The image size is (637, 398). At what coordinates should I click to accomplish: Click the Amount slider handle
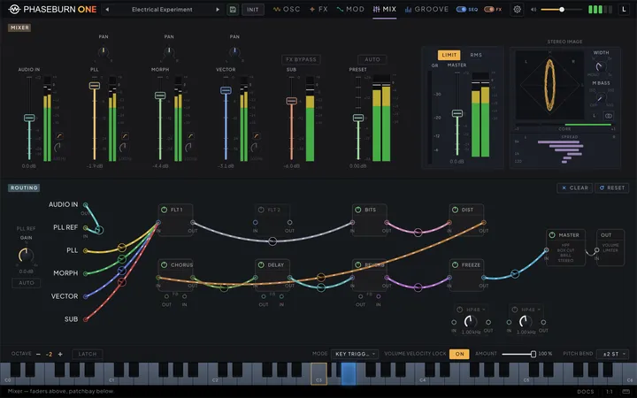(533, 354)
